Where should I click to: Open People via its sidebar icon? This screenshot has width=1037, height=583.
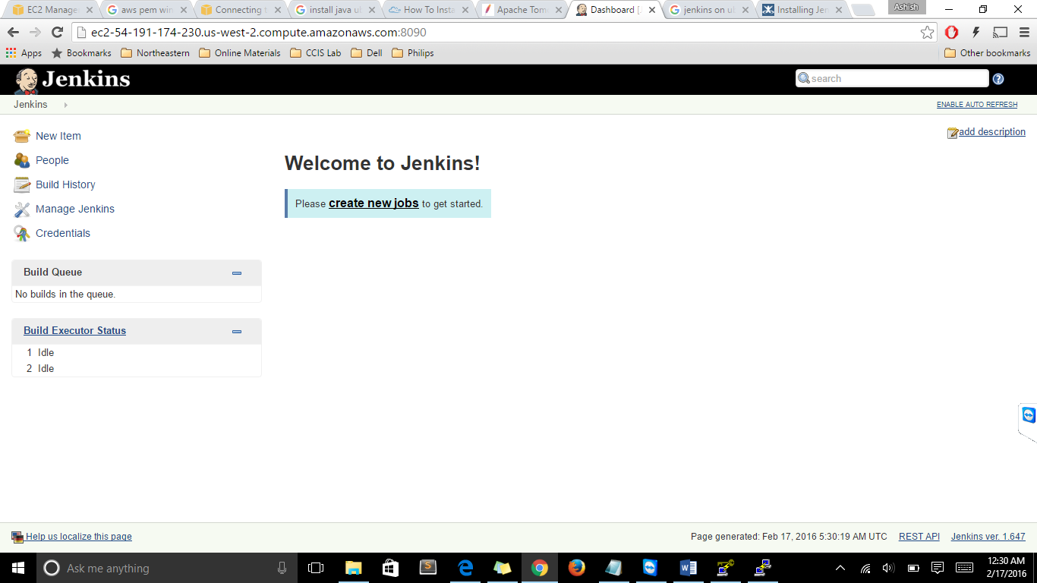[22, 160]
